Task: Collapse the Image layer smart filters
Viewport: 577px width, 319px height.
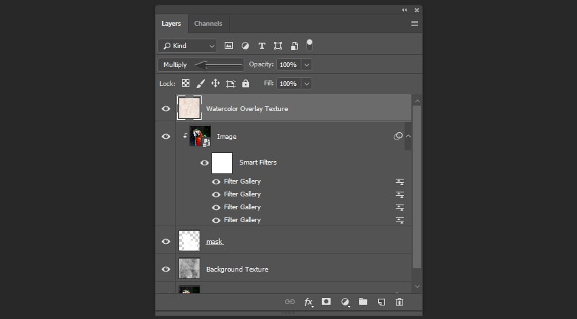Action: point(408,136)
